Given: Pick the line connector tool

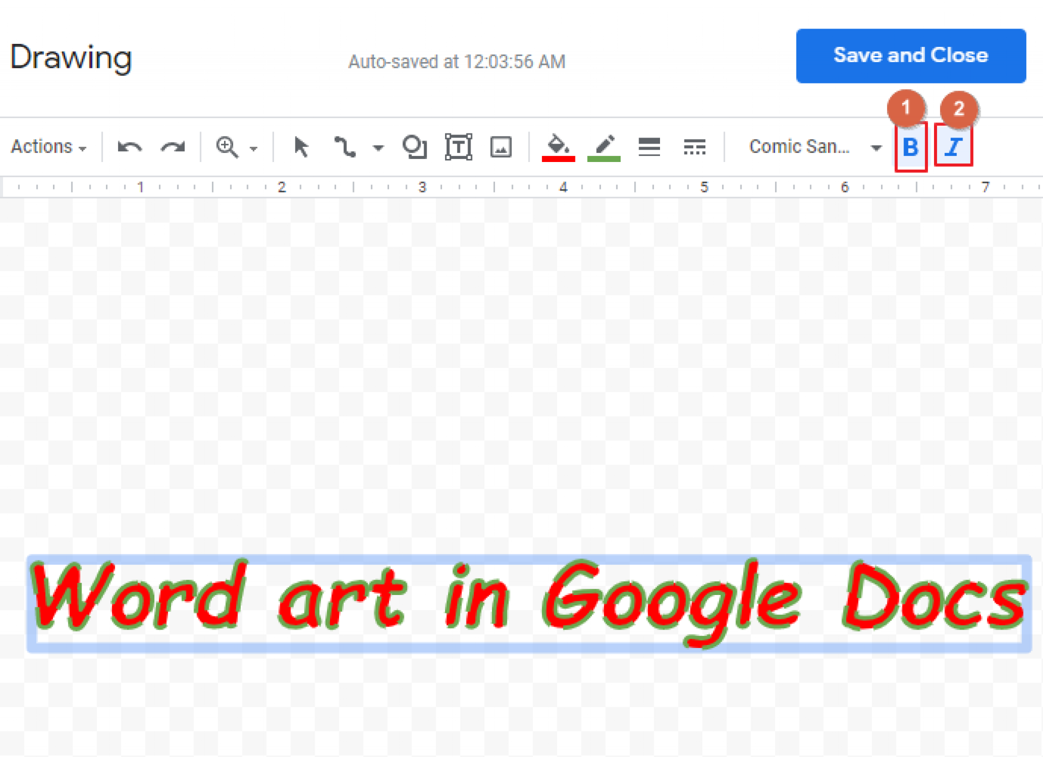Looking at the screenshot, I should [x=345, y=147].
